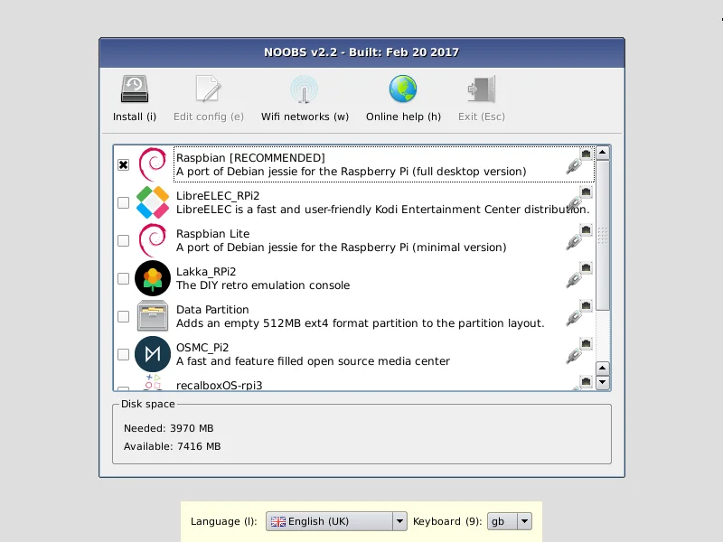Screen dimensions: 723x542
Task: Click the 'Edit config (e)' label
Action: [x=209, y=117]
